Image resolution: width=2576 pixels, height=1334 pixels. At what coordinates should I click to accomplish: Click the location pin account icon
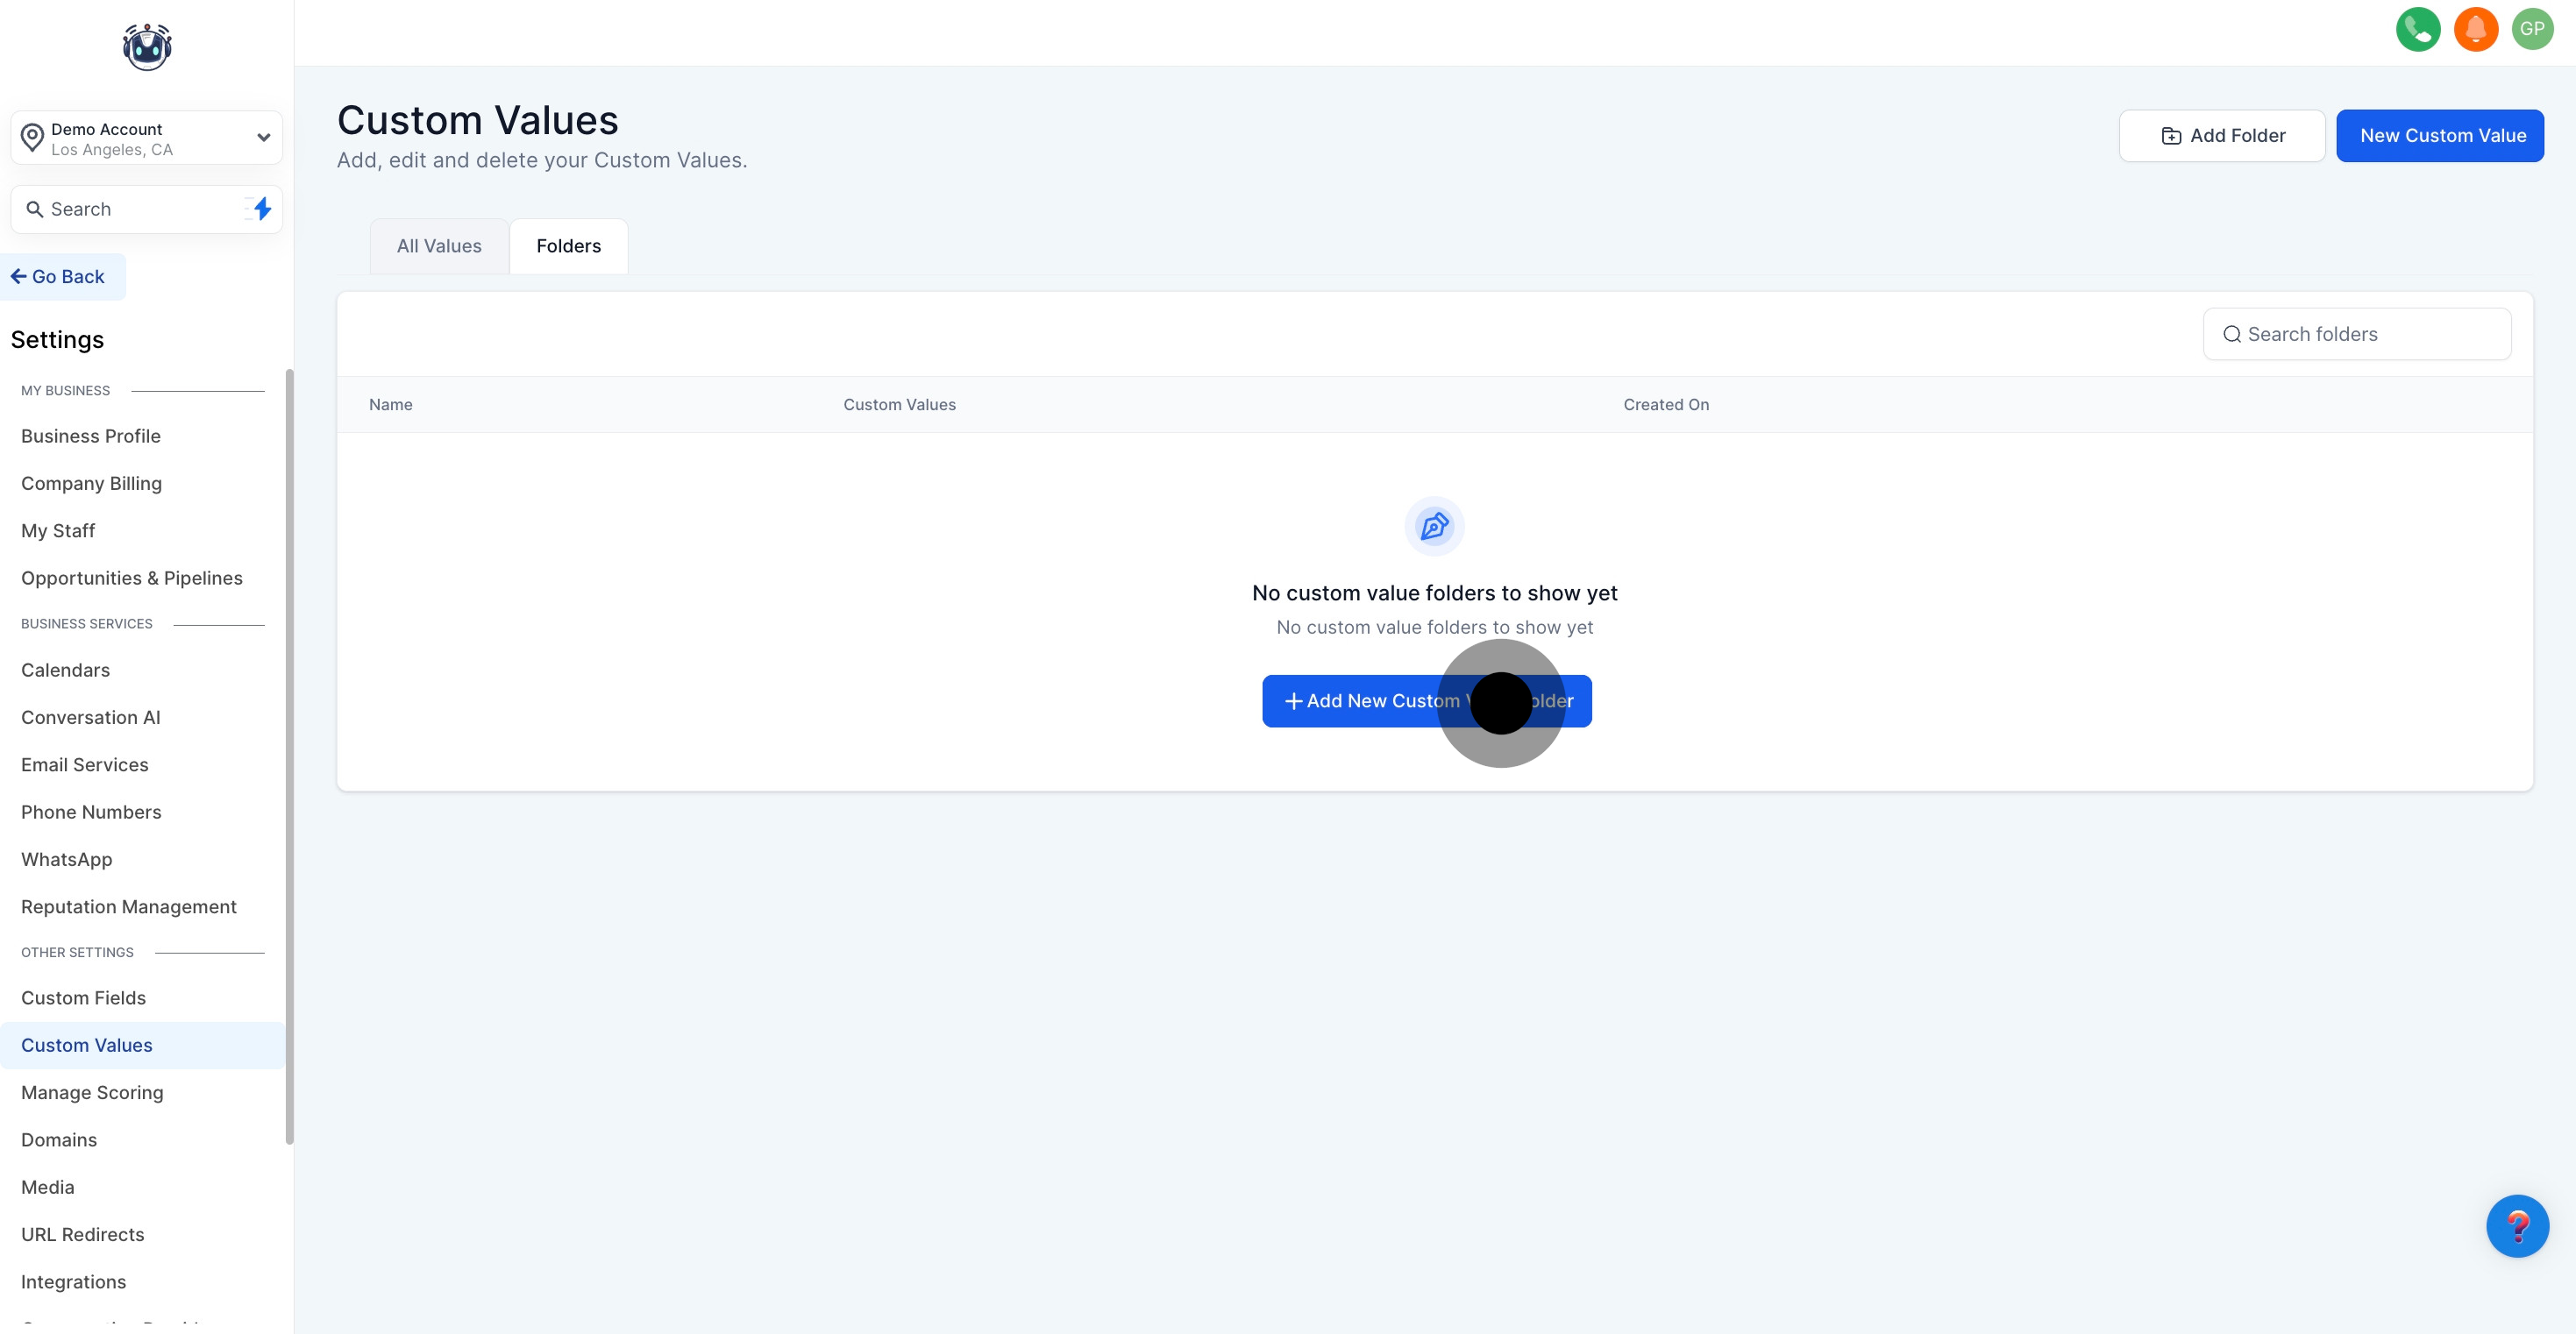pyautogui.click(x=33, y=138)
